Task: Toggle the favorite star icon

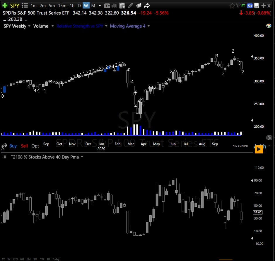Action: [x=232, y=6]
